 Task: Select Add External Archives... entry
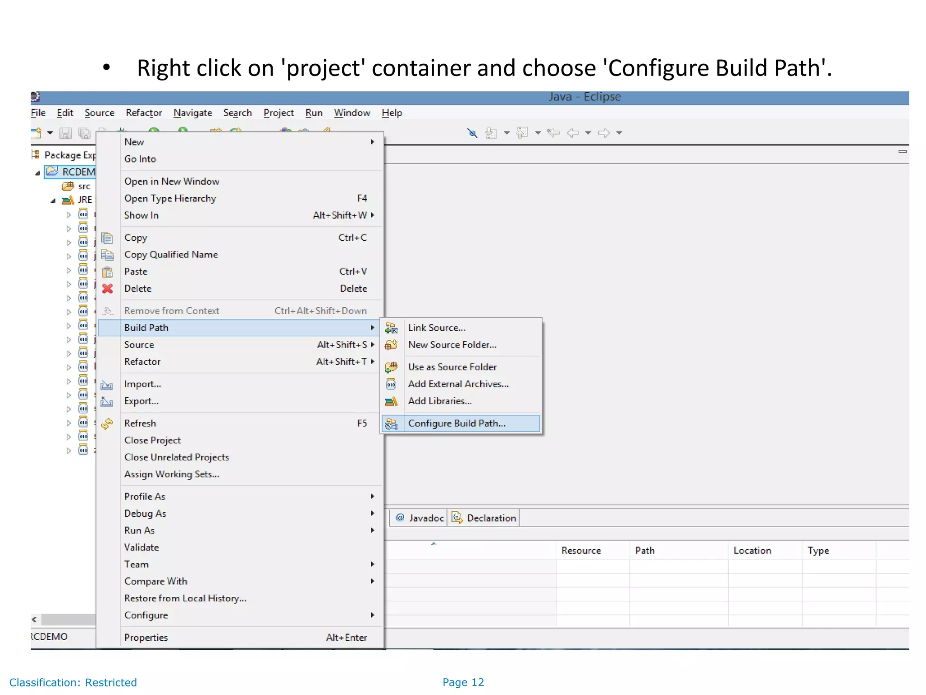pos(461,384)
